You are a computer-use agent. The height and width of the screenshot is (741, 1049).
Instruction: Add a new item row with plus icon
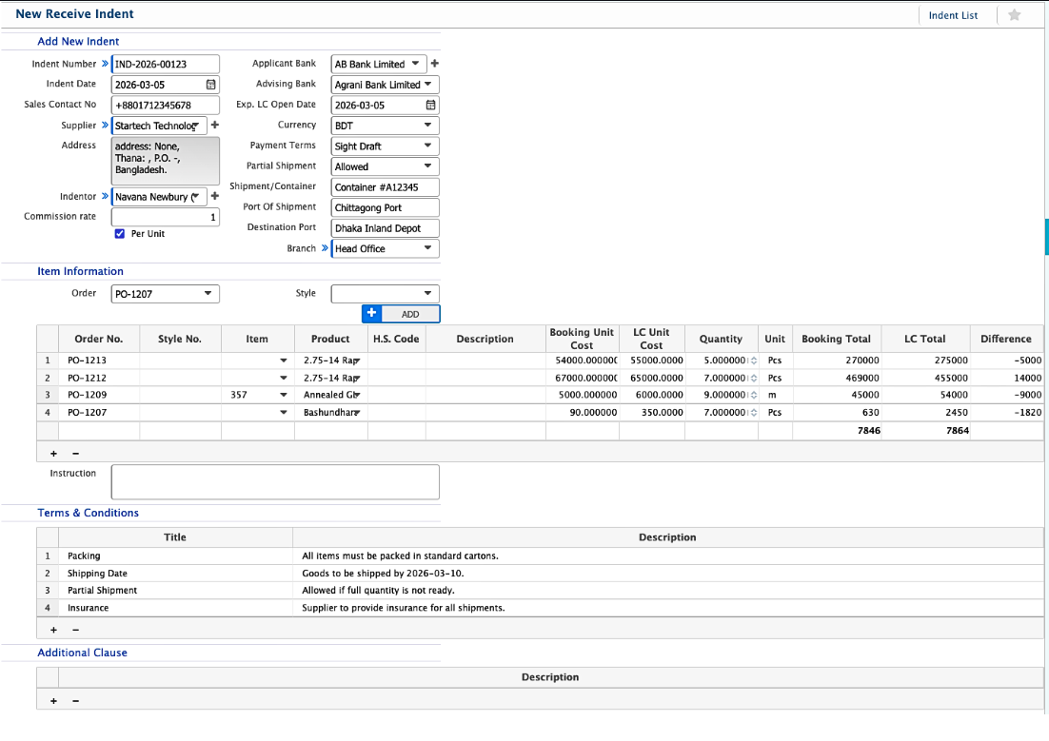(x=53, y=453)
